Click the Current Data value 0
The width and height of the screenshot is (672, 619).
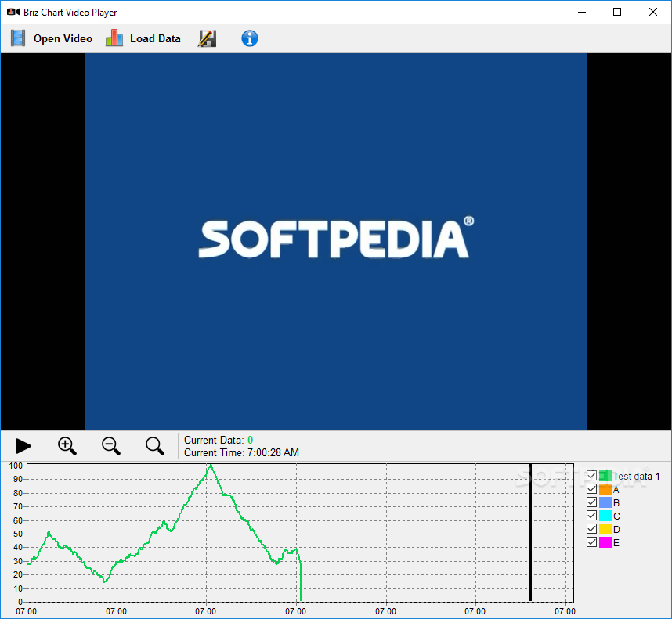251,440
